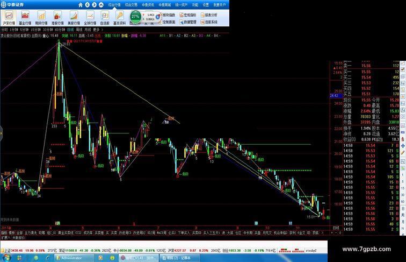The height and width of the screenshot is (262, 406).
Task: Click the green 27% memory ball
Action: pyautogui.click(x=135, y=17)
